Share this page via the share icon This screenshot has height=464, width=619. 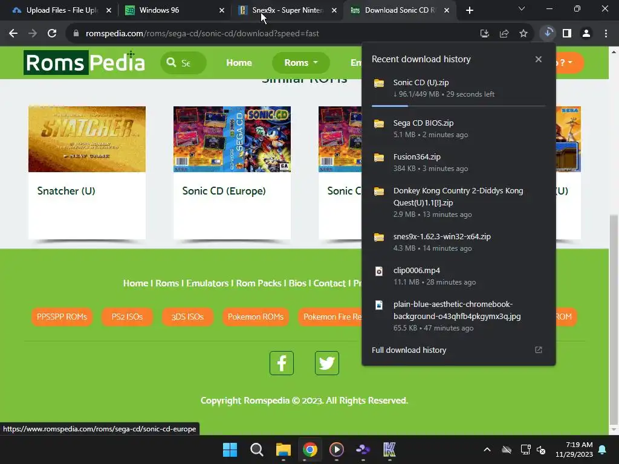pos(504,34)
